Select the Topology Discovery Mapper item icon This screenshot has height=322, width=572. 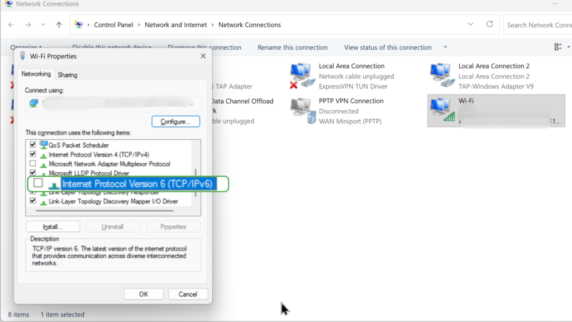click(x=44, y=202)
